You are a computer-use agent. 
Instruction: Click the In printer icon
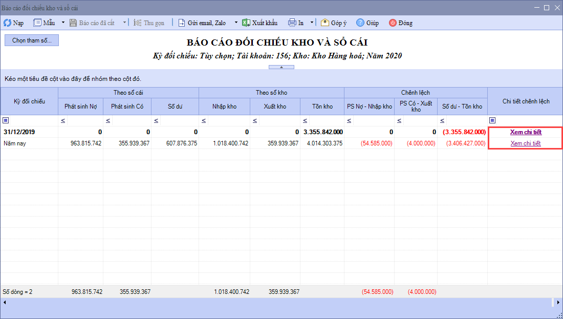point(292,23)
